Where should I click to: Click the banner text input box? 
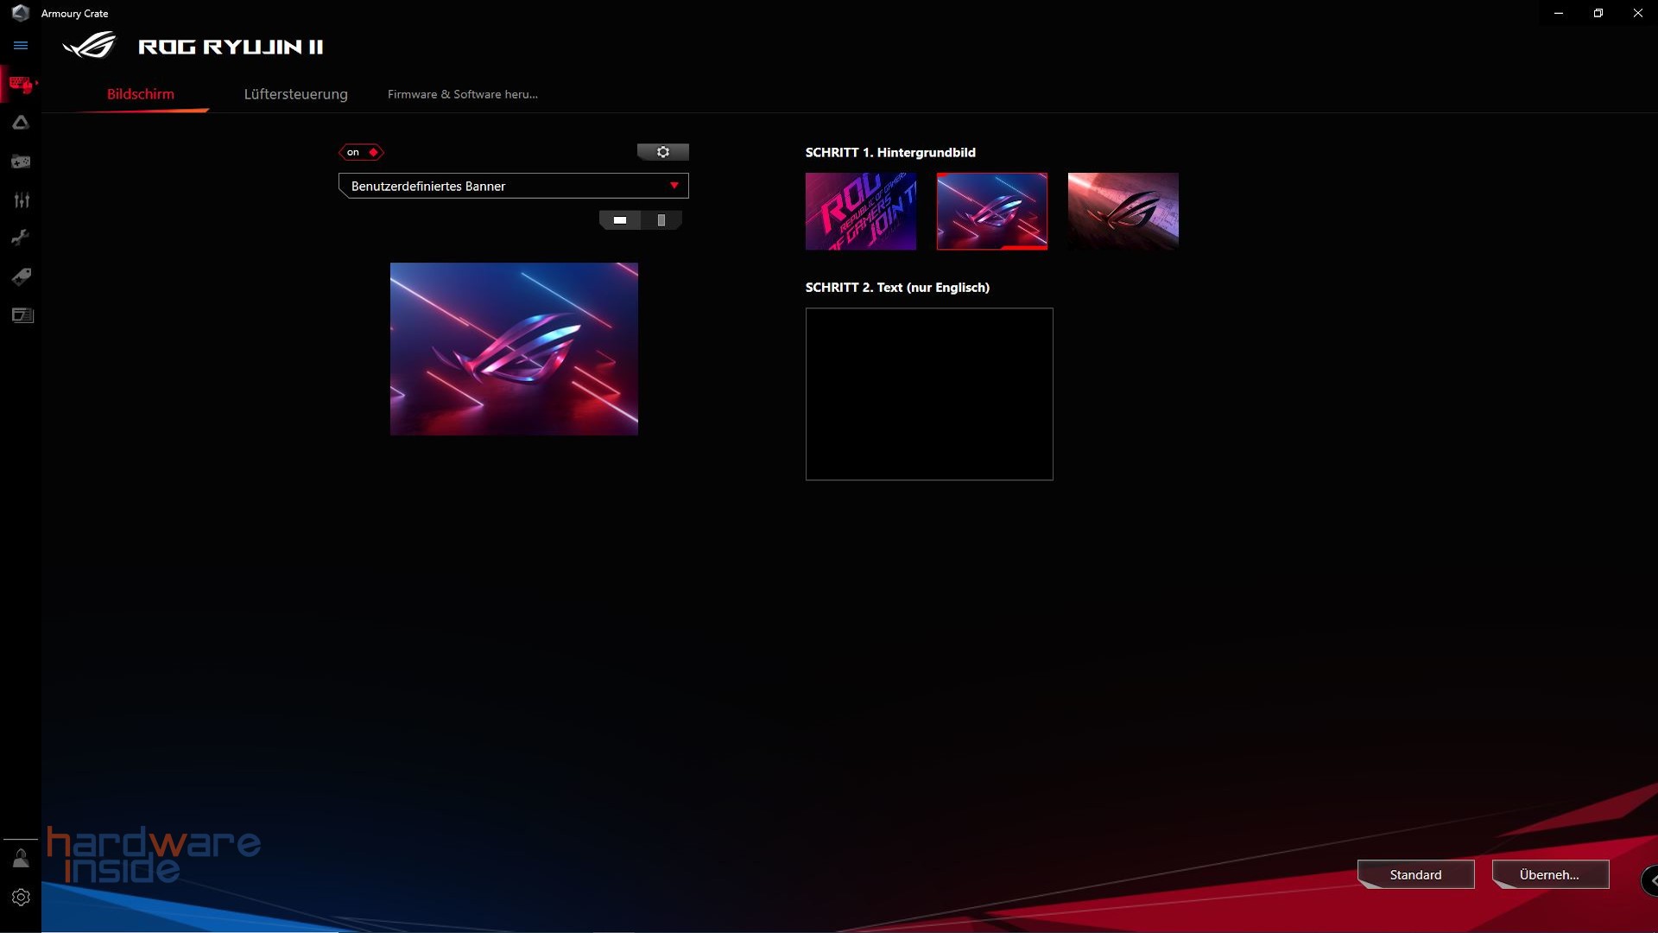[x=929, y=394]
